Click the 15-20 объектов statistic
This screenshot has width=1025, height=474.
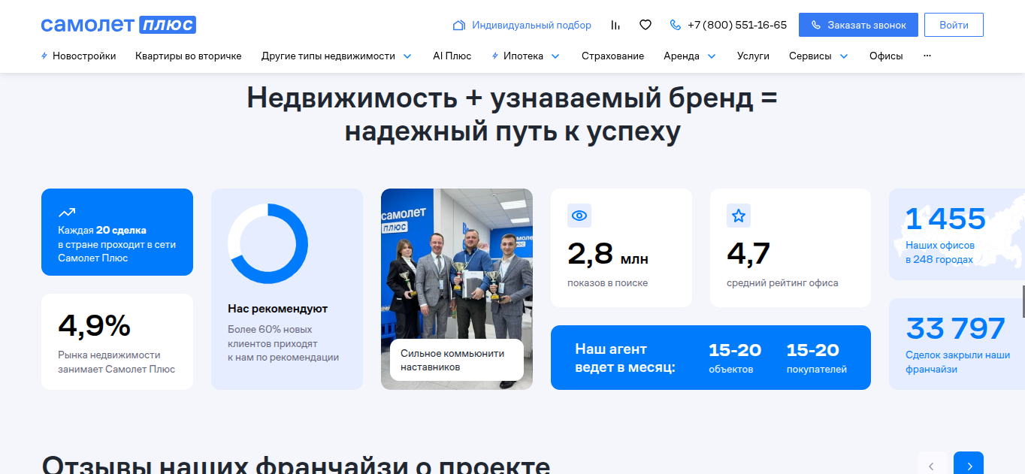pos(735,358)
